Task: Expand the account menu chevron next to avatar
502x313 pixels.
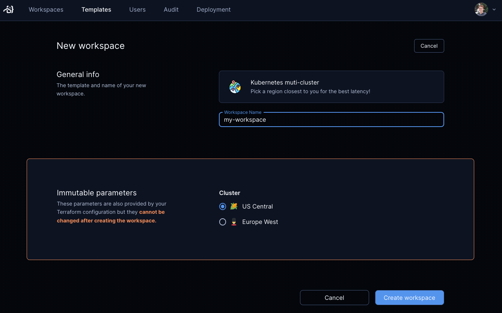Action: pyautogui.click(x=494, y=10)
